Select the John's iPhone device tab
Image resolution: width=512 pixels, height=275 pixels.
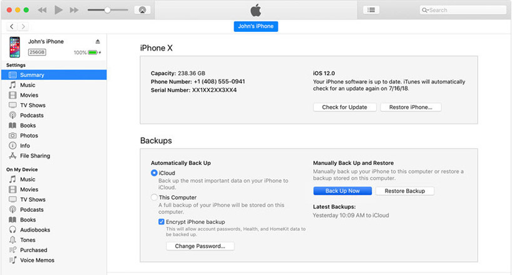pos(255,26)
